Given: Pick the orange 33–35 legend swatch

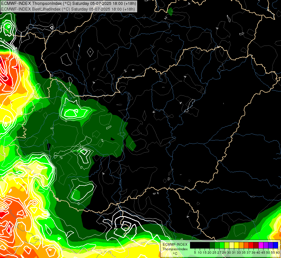Looking at the screenshot, I should [x=241, y=245].
